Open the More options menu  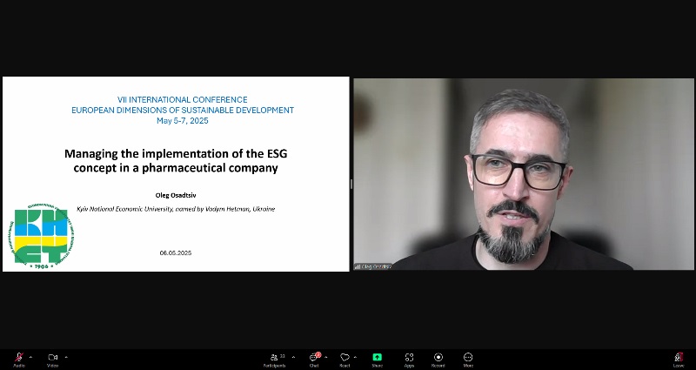pos(468,359)
